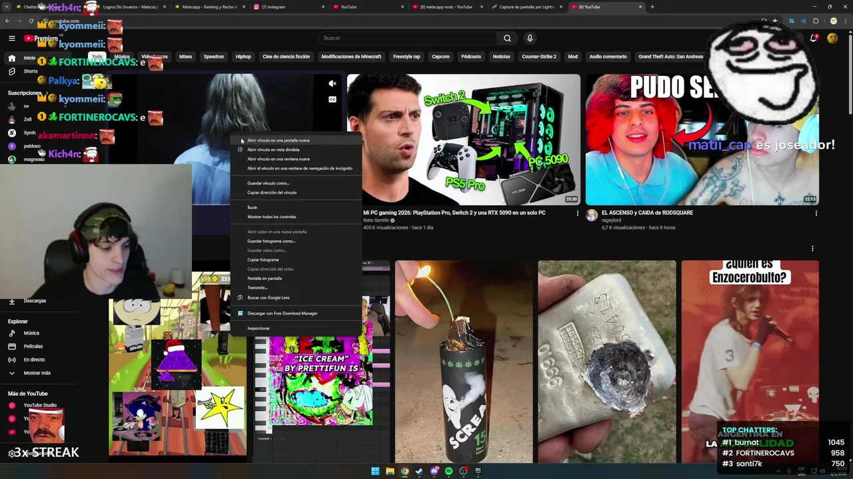Choose Abrir vínculo en una ventana nueva

pos(297,159)
